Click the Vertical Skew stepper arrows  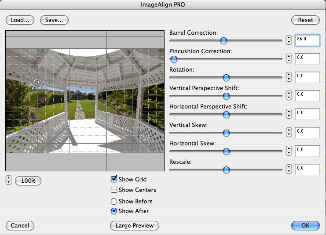click(289, 132)
